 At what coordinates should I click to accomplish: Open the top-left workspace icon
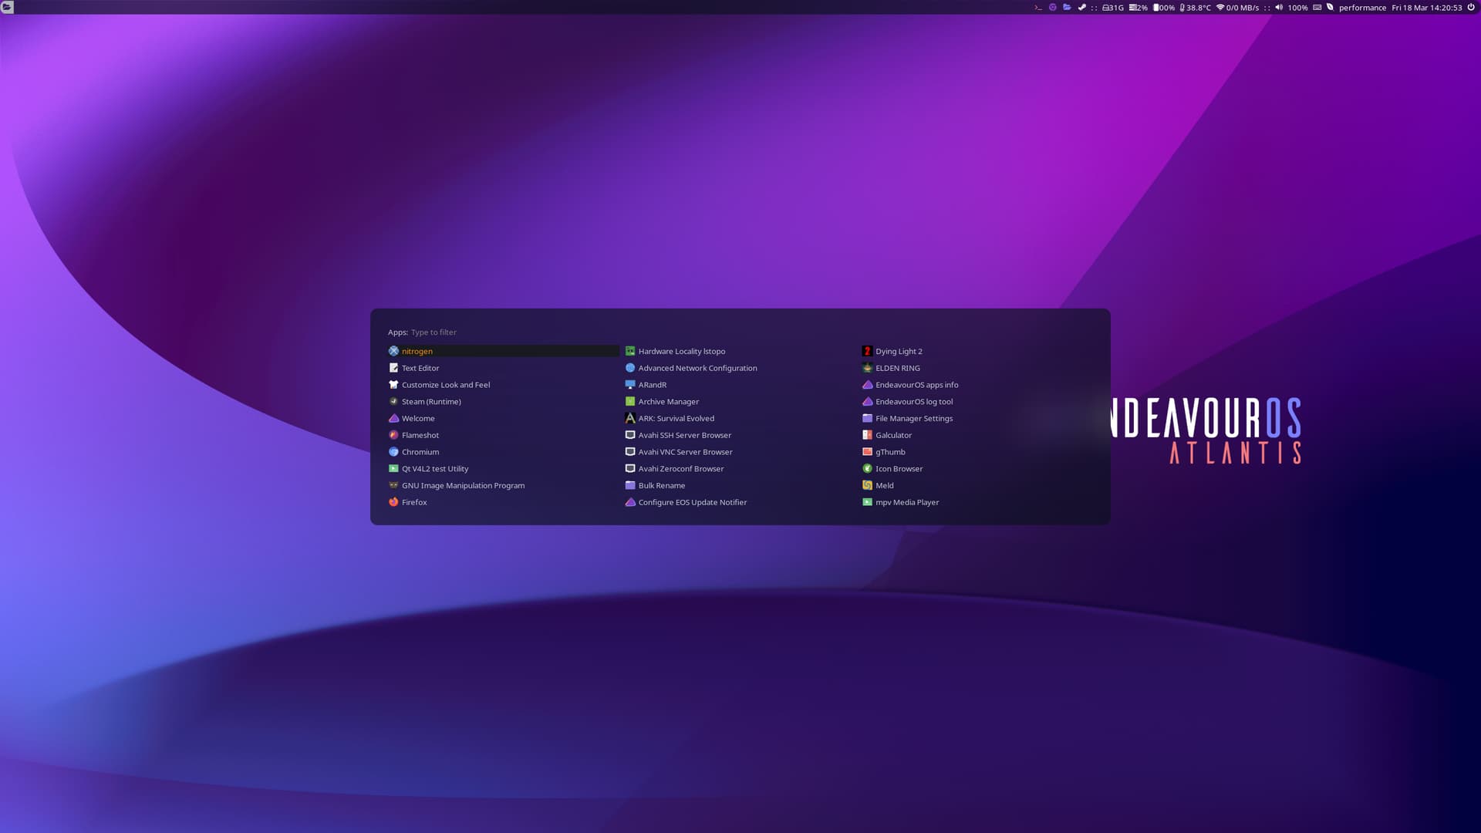(7, 7)
